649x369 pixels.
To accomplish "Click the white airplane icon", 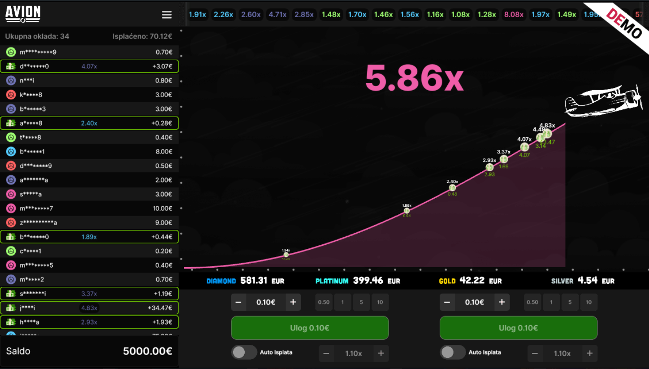I will pyautogui.click(x=603, y=101).
